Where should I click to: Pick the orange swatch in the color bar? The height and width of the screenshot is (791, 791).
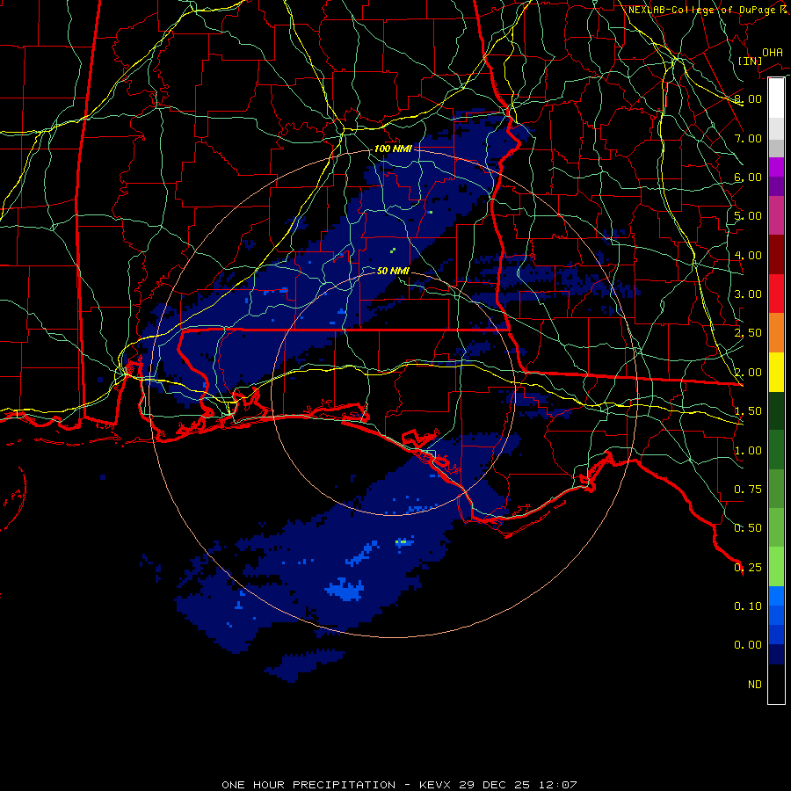pyautogui.click(x=776, y=333)
